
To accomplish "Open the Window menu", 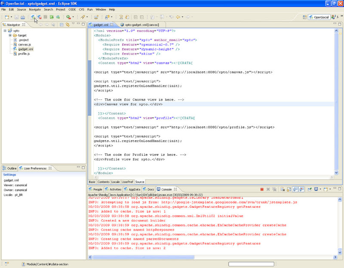I will point(101,9).
